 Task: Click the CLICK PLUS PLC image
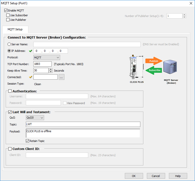137,67
